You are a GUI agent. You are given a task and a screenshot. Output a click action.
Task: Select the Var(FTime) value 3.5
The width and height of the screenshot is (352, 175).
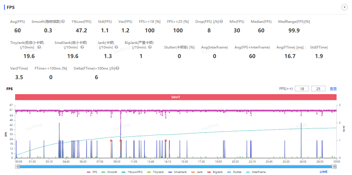tap(19, 77)
